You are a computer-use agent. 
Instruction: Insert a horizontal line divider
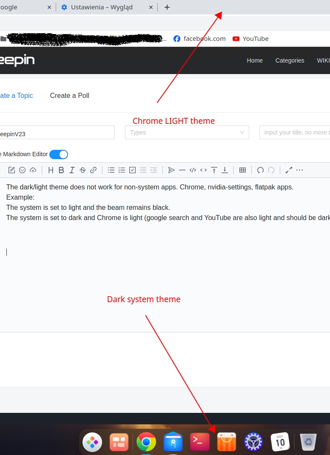click(x=182, y=170)
